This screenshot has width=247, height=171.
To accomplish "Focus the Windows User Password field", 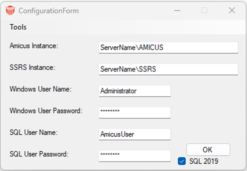I will pyautogui.click(x=135, y=112).
